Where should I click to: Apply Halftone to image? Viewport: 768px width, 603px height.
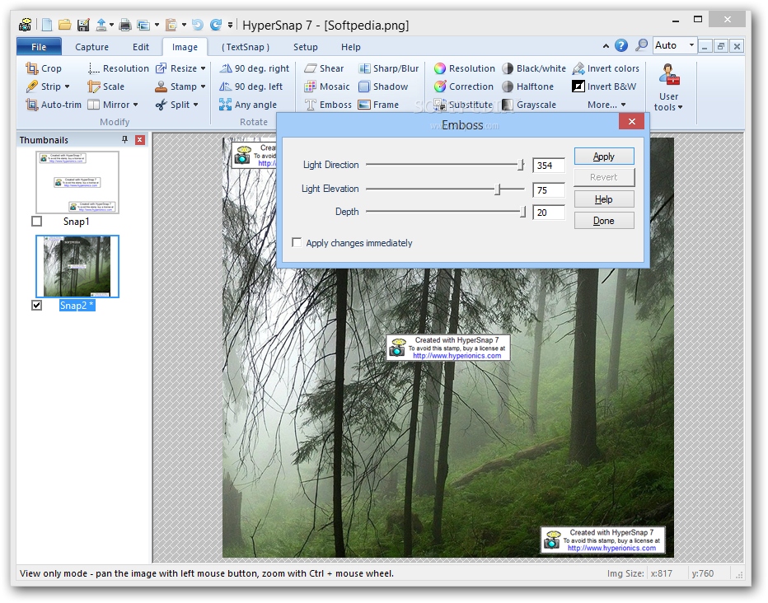[x=527, y=86]
